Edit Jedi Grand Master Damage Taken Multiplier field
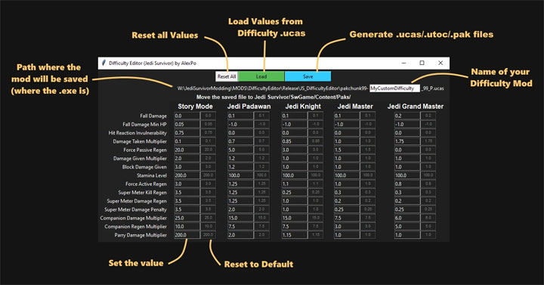Viewport: 544px width, 285px height. [x=407, y=141]
